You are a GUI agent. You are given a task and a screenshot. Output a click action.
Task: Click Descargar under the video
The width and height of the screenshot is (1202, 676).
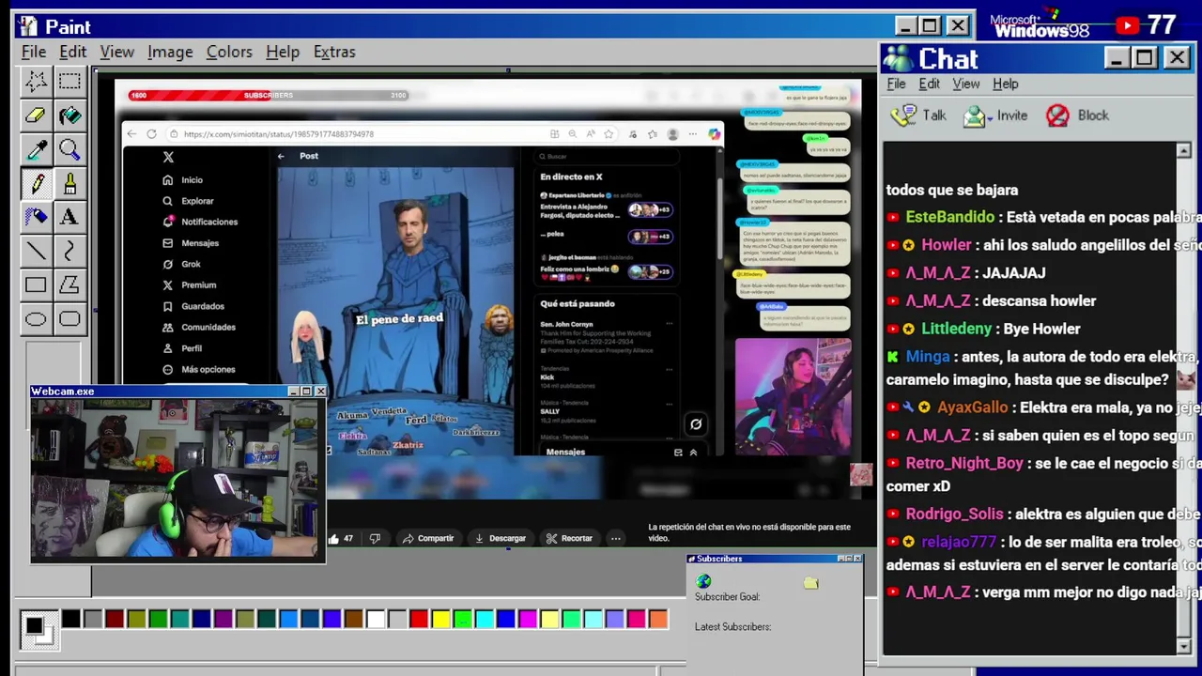[x=500, y=539]
